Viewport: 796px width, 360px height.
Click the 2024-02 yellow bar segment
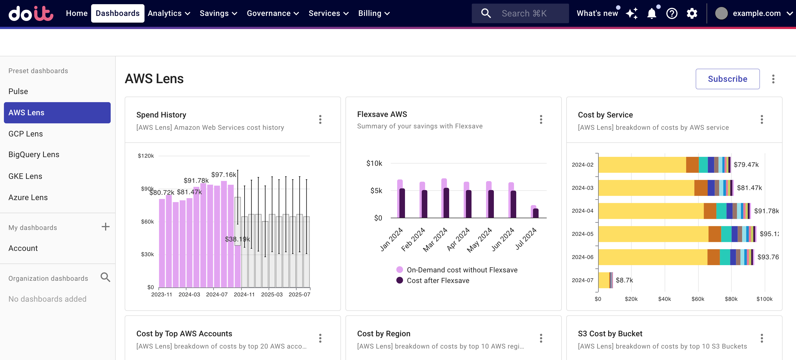coord(642,165)
